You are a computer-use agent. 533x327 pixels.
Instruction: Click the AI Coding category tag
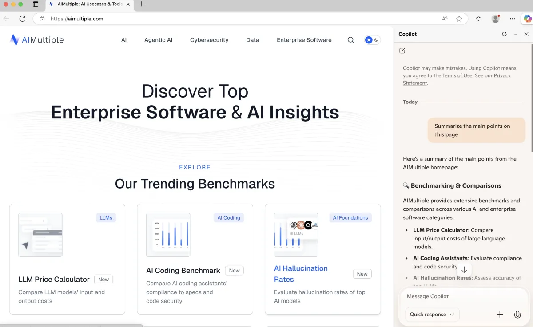(x=229, y=218)
